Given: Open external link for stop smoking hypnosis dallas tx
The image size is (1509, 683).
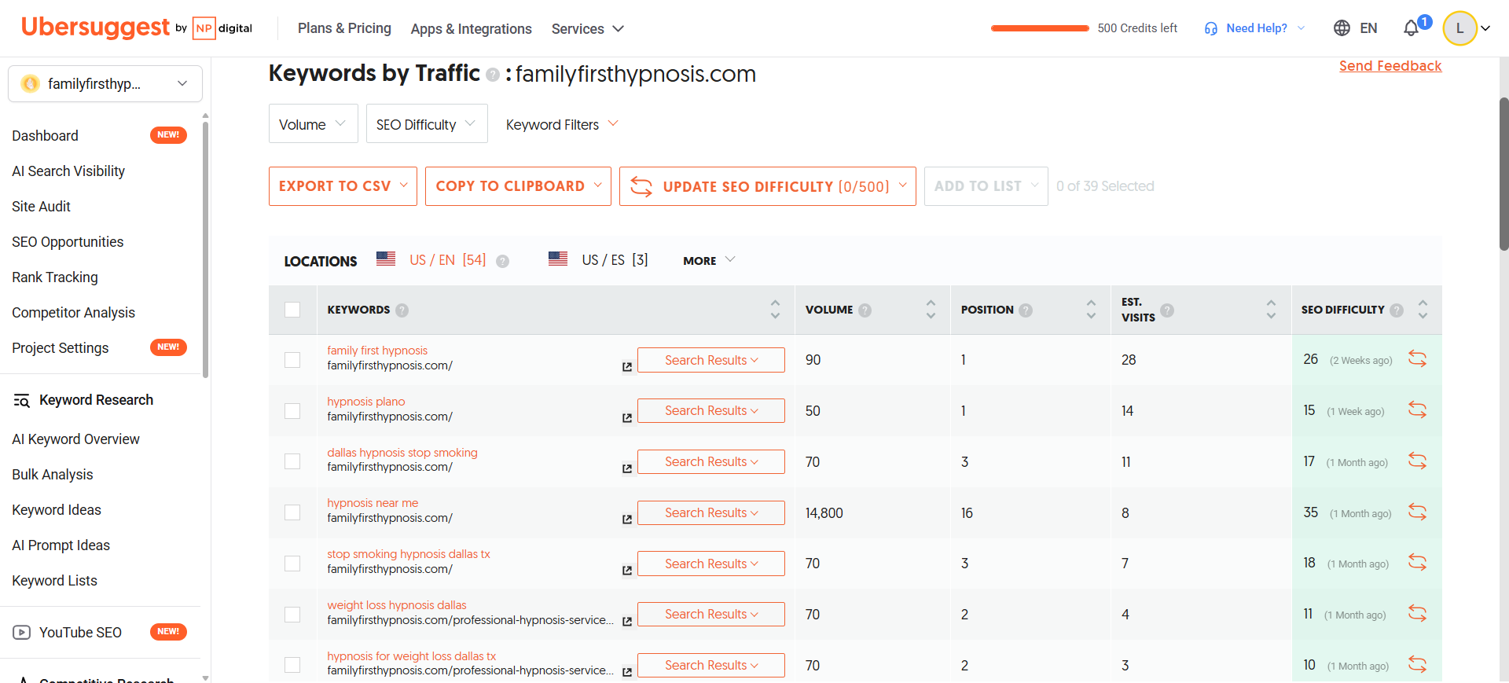Looking at the screenshot, I should 627,571.
